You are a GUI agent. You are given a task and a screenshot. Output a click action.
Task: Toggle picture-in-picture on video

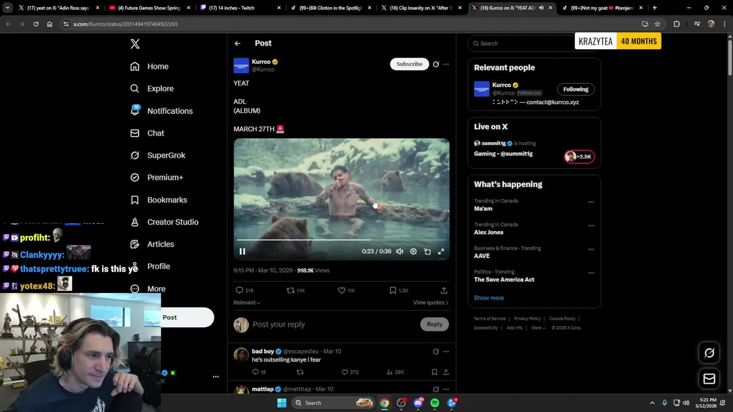[x=427, y=251]
